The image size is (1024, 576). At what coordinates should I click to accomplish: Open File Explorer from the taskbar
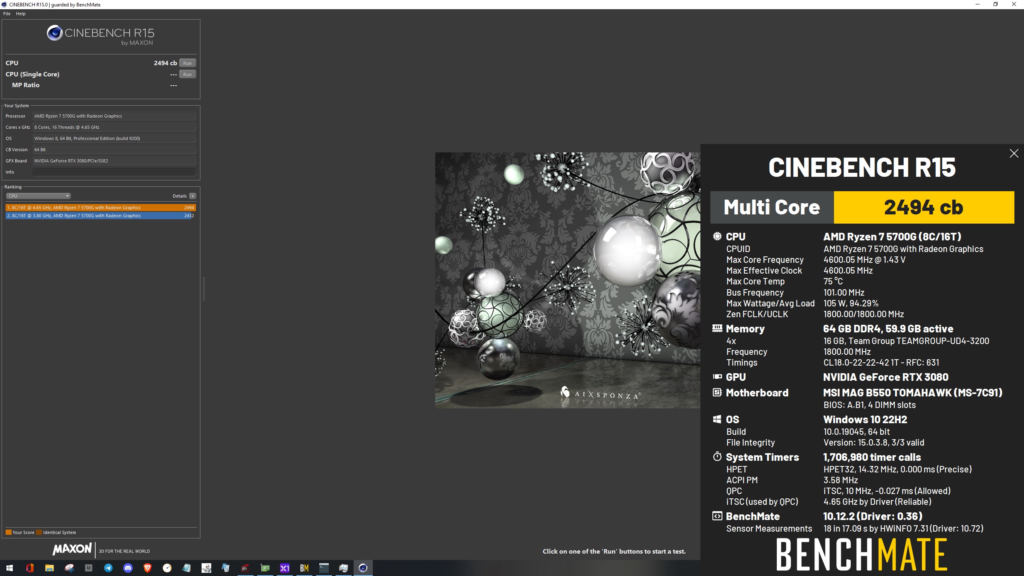point(49,568)
